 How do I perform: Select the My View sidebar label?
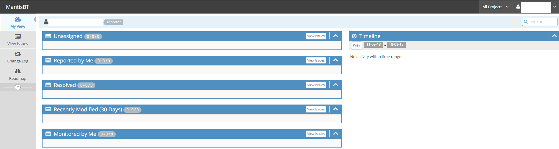[x=18, y=26]
